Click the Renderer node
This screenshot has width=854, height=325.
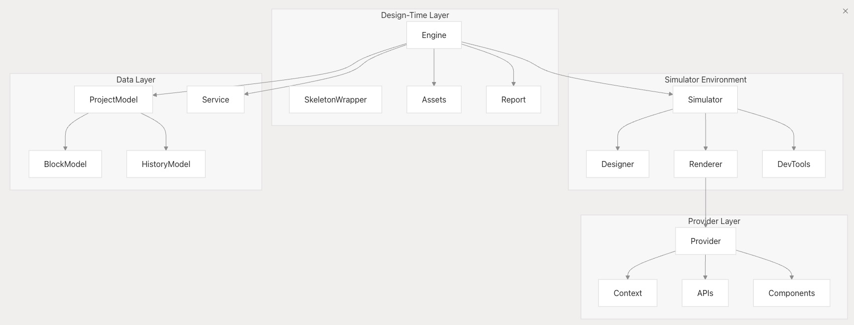pyautogui.click(x=705, y=164)
